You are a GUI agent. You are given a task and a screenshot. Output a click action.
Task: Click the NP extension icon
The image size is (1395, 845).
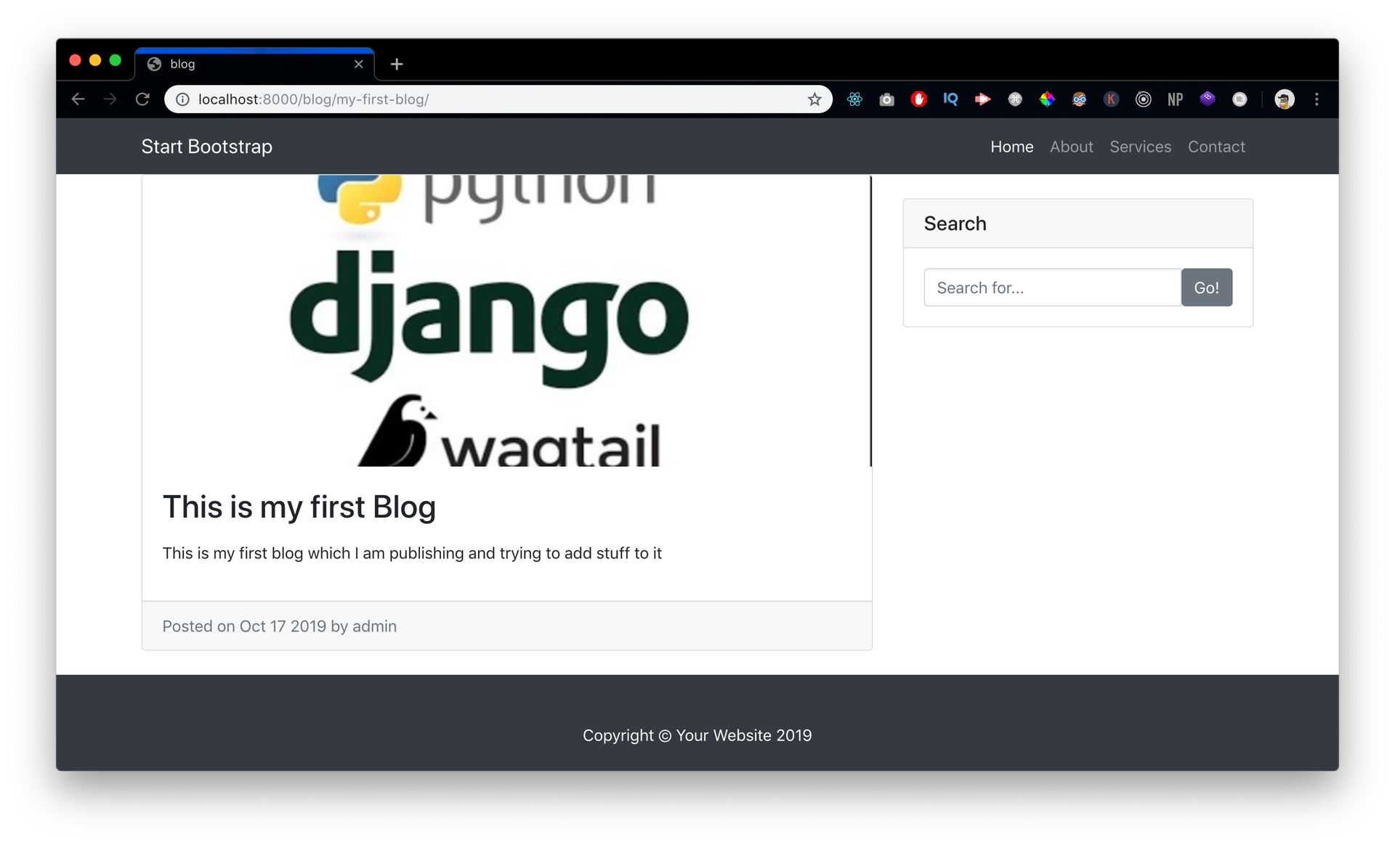[x=1176, y=99]
